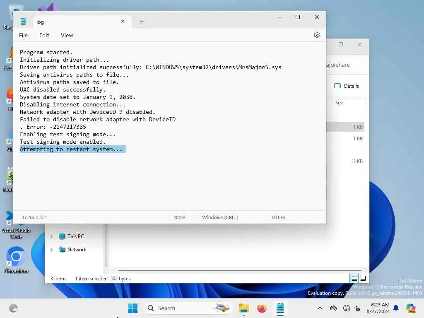Switch Explorer to details view layout

(354, 278)
